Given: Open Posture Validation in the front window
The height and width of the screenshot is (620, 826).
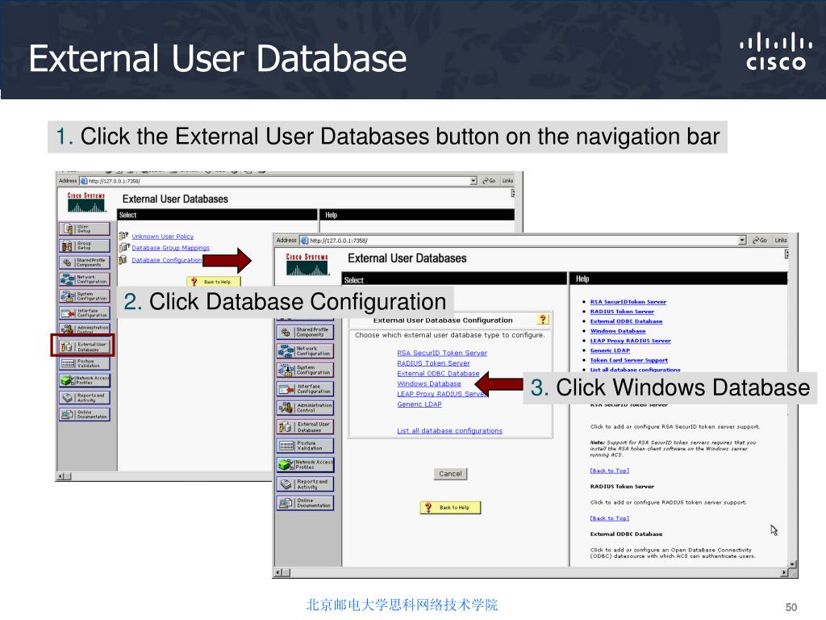Looking at the screenshot, I should (x=305, y=446).
